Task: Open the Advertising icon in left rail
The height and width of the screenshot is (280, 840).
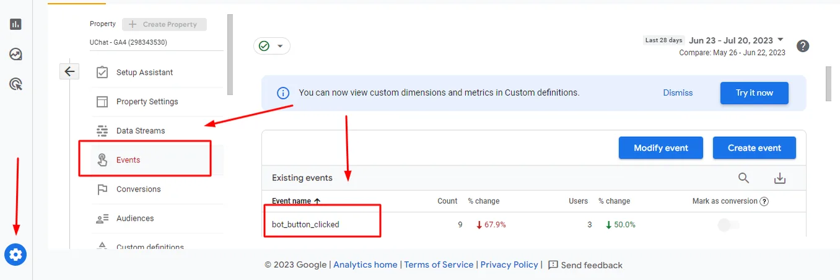Action: click(x=15, y=84)
